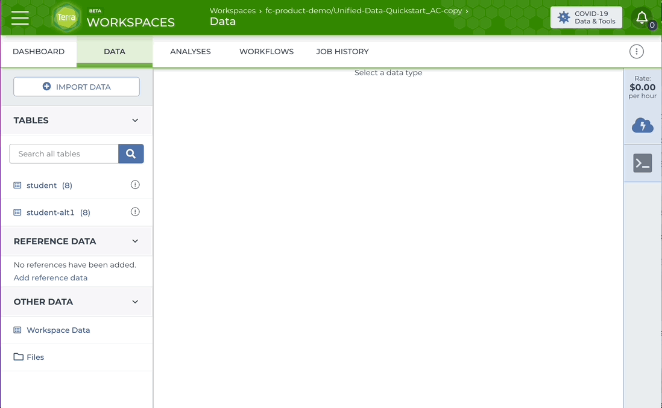662x408 pixels.
Task: Open the Job History tab
Action: click(x=342, y=51)
